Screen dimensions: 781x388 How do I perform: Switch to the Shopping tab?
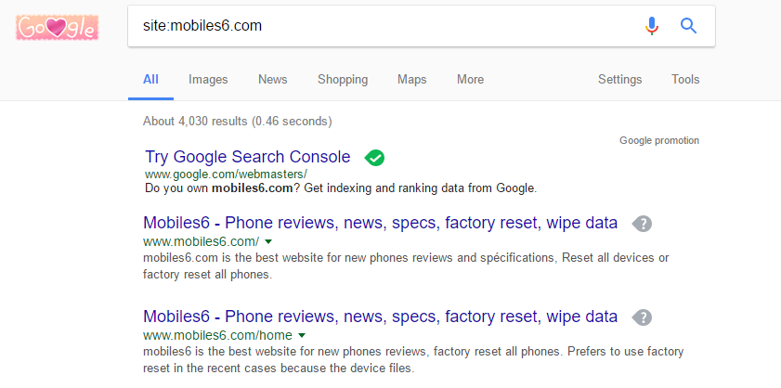click(x=343, y=80)
